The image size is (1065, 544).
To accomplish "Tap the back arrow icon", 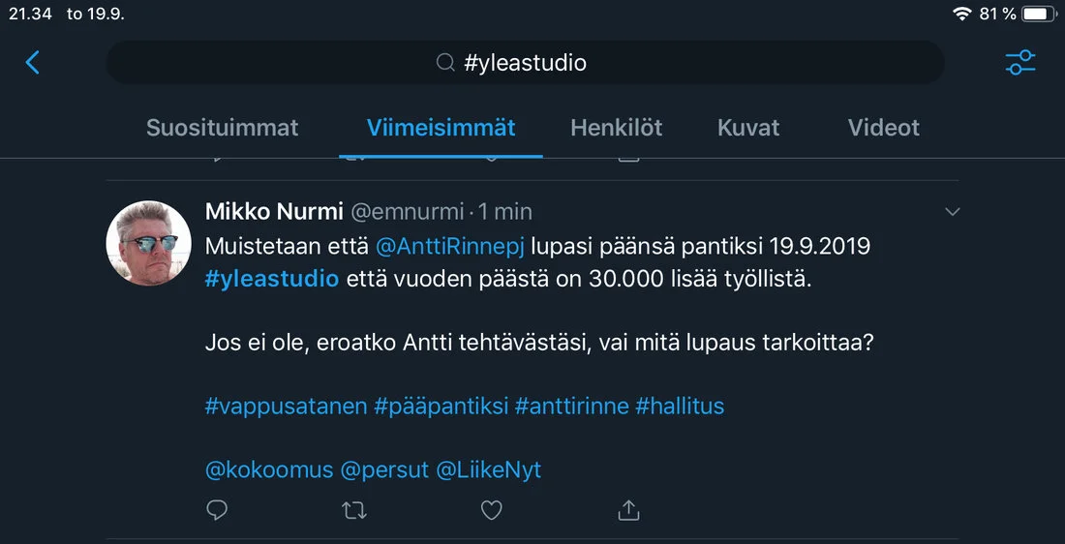I will click(33, 63).
